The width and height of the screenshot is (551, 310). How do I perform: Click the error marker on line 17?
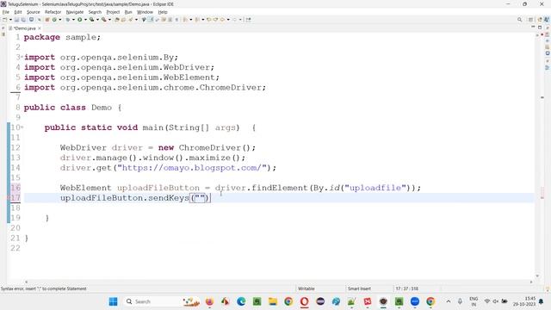coord(9,198)
